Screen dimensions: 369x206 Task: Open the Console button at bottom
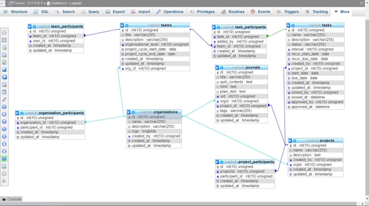(x=11, y=199)
